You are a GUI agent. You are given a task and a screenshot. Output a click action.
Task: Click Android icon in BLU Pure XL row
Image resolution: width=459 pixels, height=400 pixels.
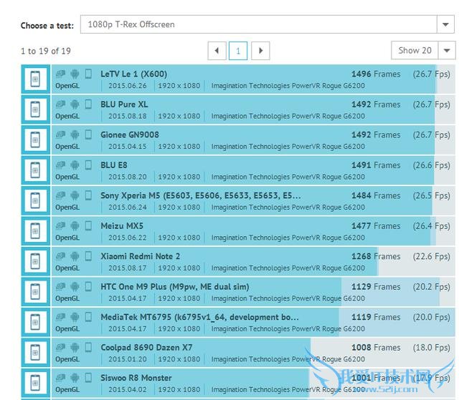[x=75, y=104]
